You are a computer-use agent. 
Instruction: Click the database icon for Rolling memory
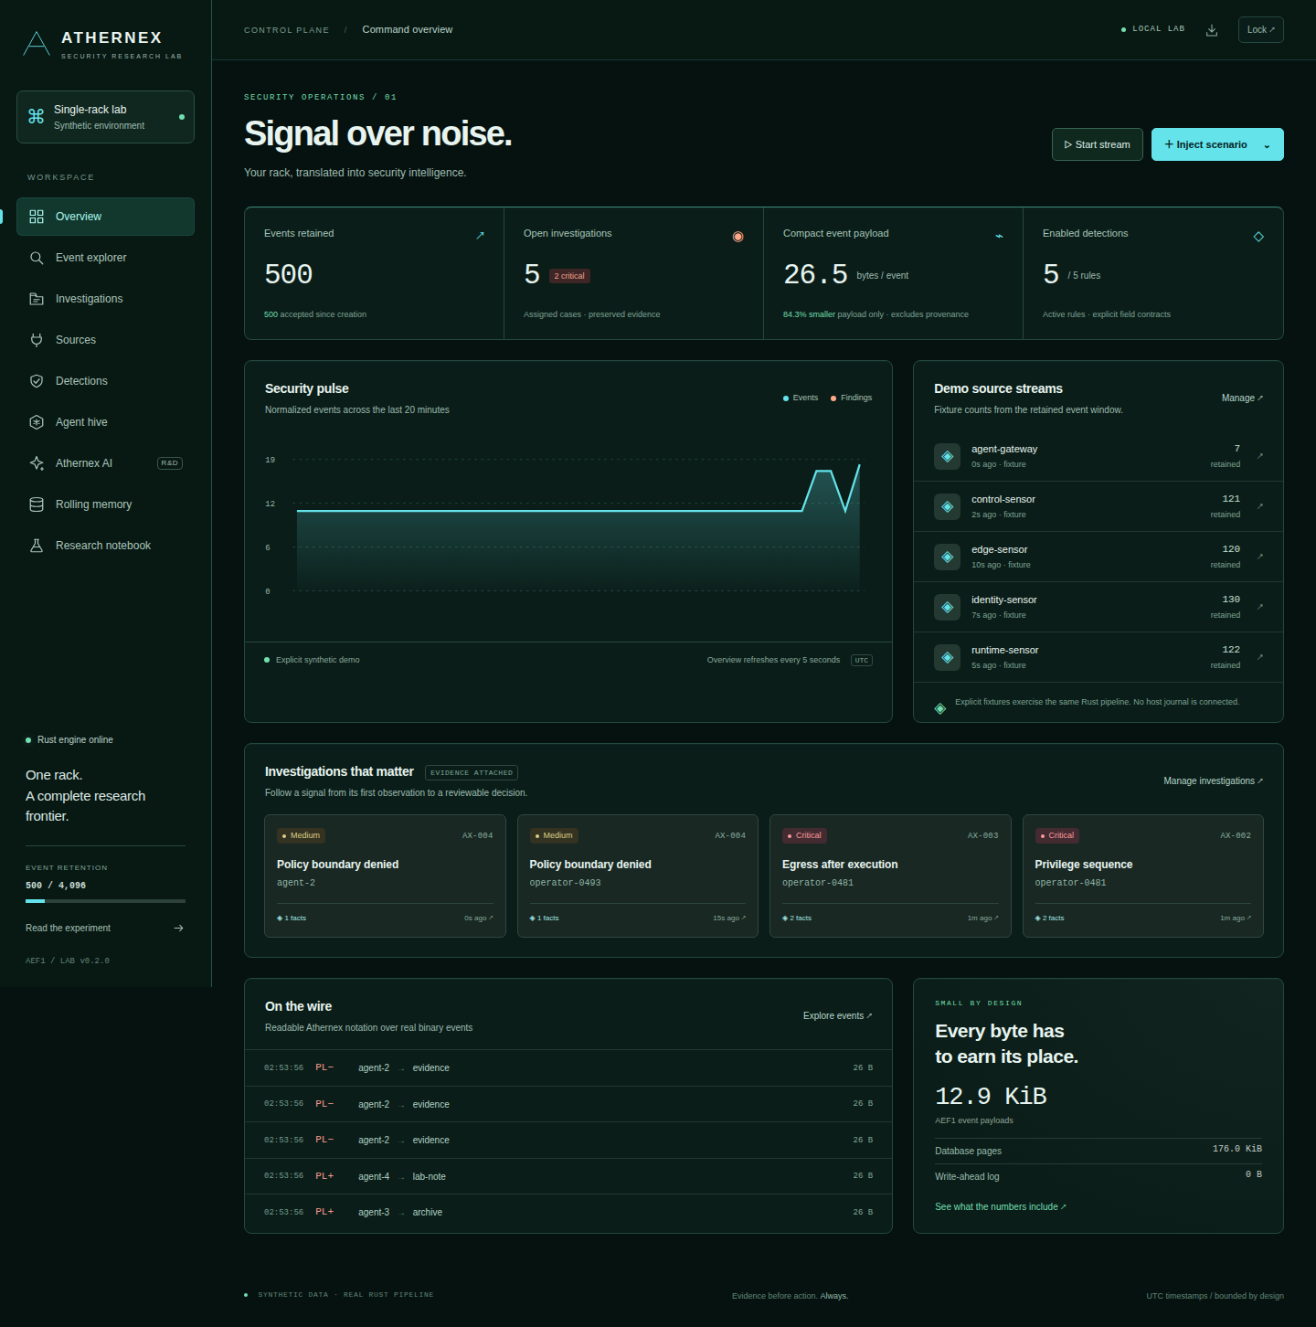tap(37, 504)
